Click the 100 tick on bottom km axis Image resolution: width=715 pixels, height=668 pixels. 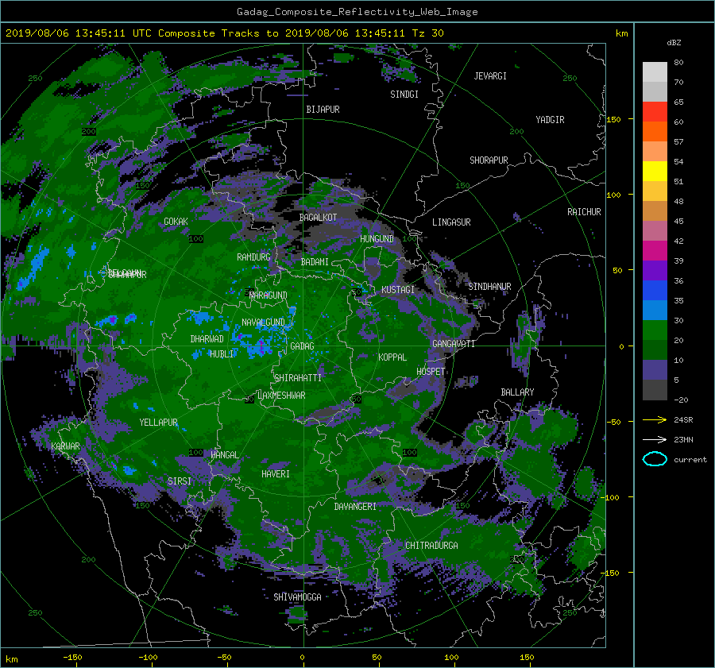tap(451, 658)
